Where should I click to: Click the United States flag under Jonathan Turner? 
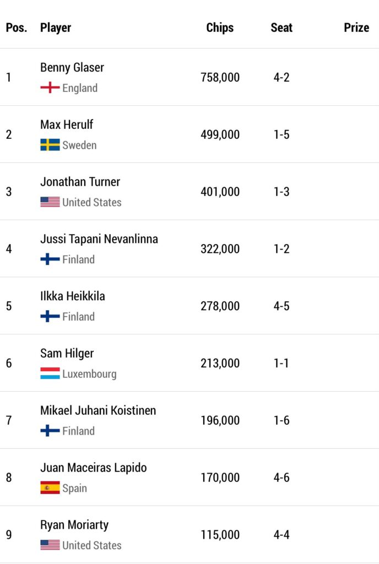click(50, 202)
